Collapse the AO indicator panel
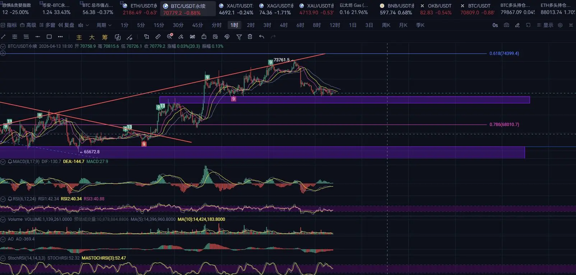Screen dimensions: 576x275 tap(3, 239)
